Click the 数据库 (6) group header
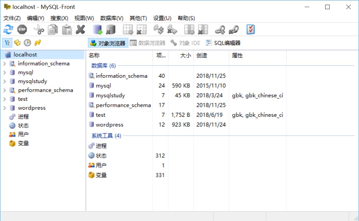 click(103, 66)
